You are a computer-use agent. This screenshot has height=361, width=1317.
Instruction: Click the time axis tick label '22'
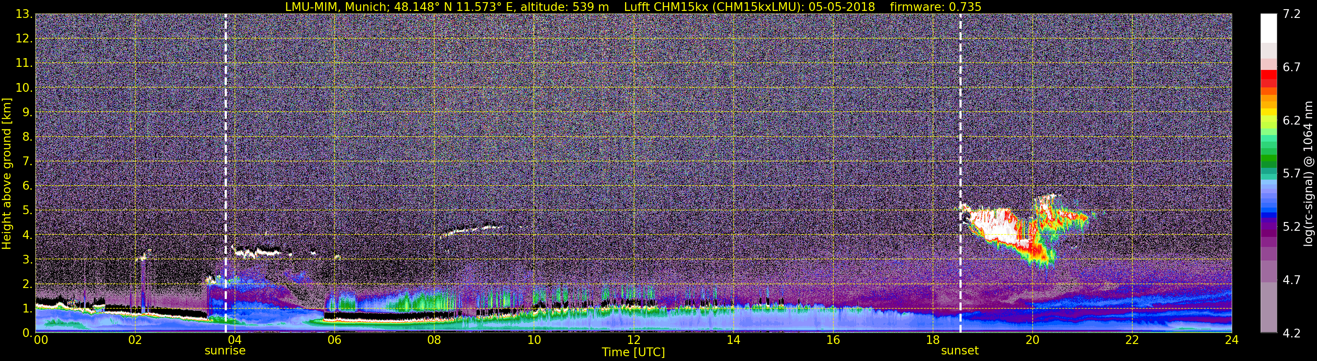(x=1132, y=340)
